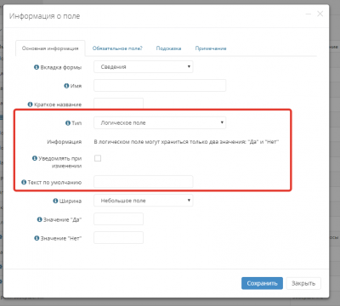Image resolution: width=340 pixels, height=306 pixels.
Task: Focus the Значение "Да" input field
Action: 118,219
